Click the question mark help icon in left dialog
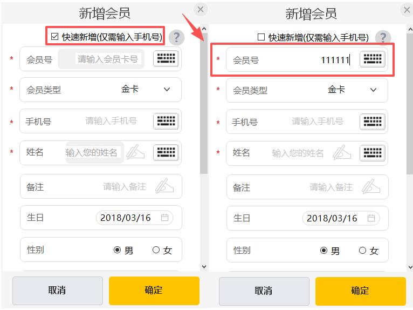Viewport: 413px width, 310px height. (x=176, y=37)
